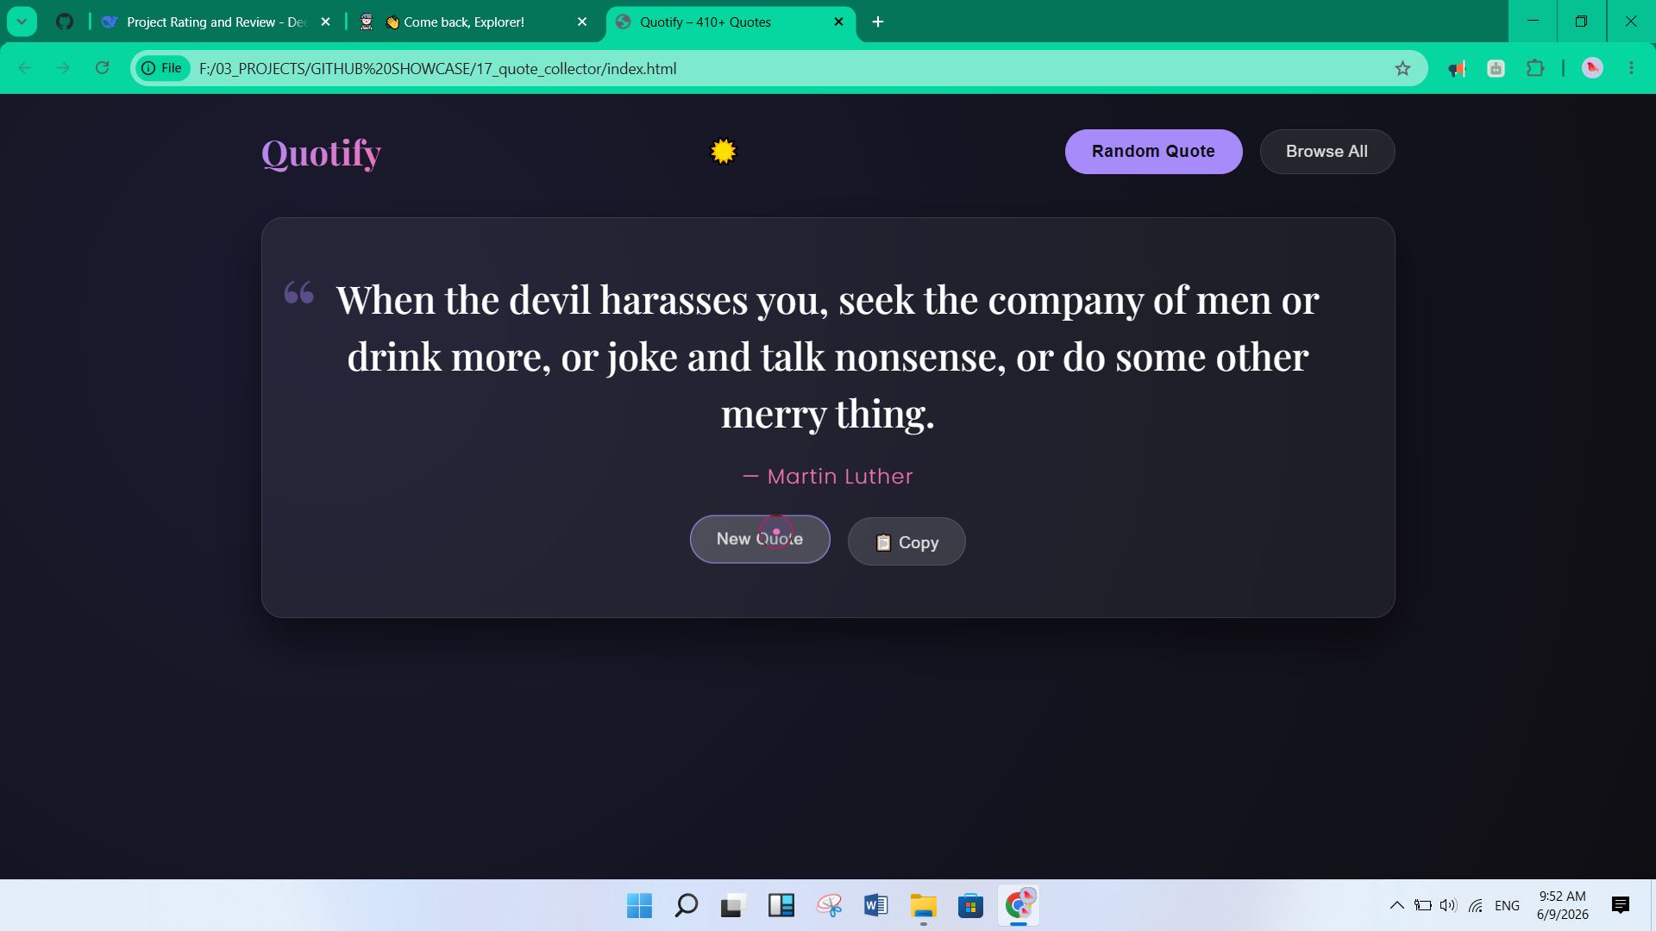The image size is (1656, 931).
Task: Open the Extensions puzzle menu
Action: point(1535,68)
